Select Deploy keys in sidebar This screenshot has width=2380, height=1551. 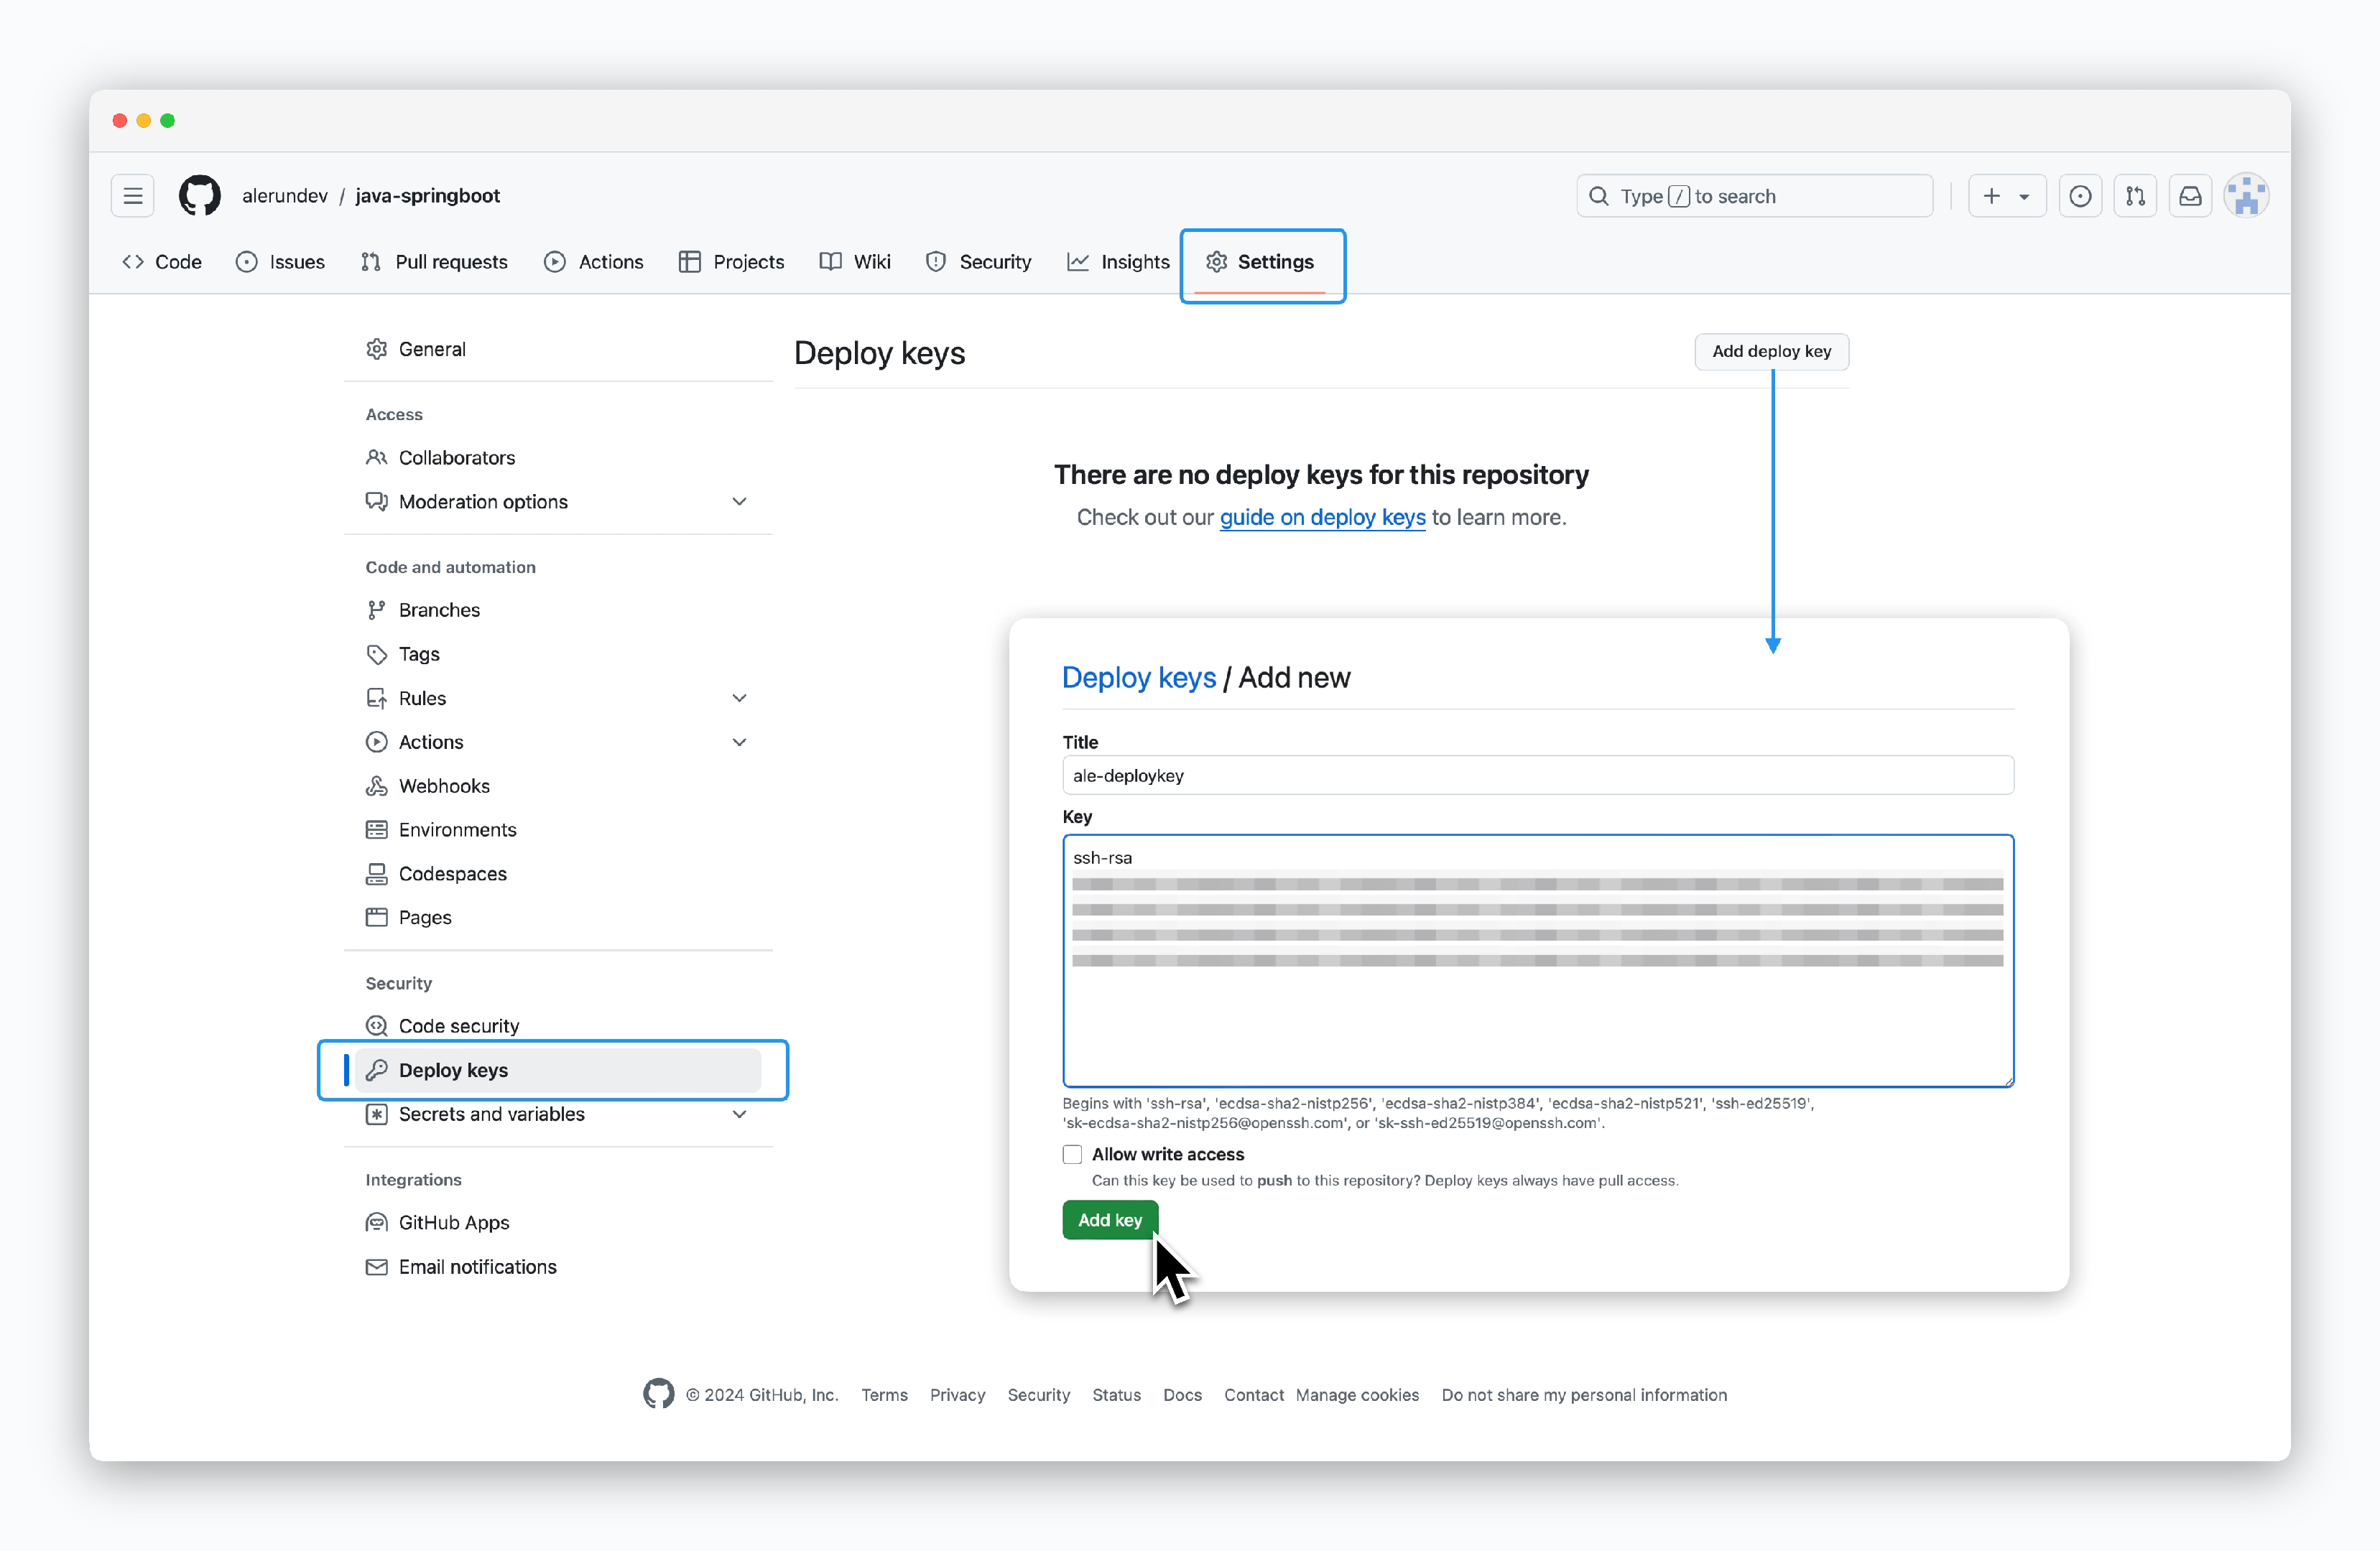(x=558, y=1071)
